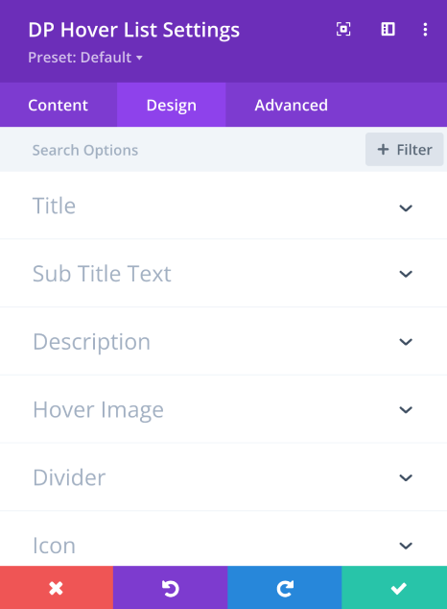This screenshot has height=609, width=447.
Task: Select the Design tab
Action: [x=172, y=105]
